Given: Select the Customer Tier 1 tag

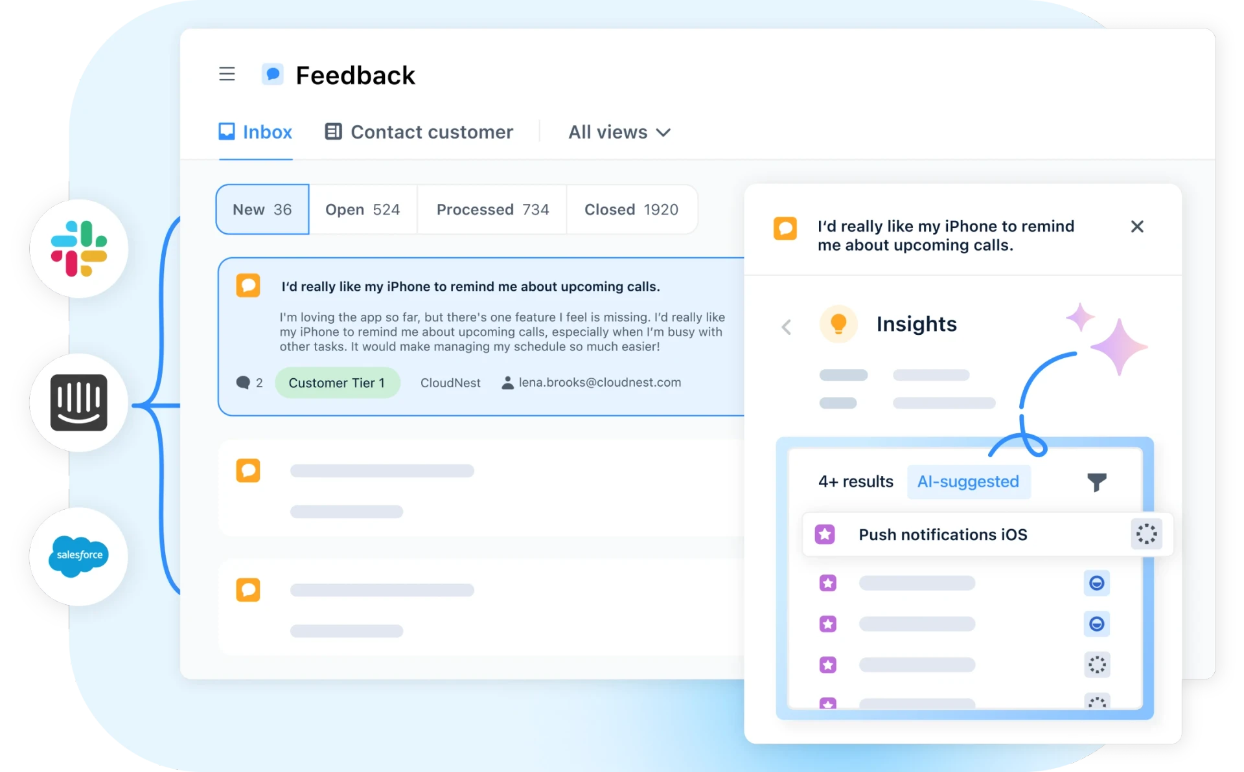Looking at the screenshot, I should tap(338, 381).
